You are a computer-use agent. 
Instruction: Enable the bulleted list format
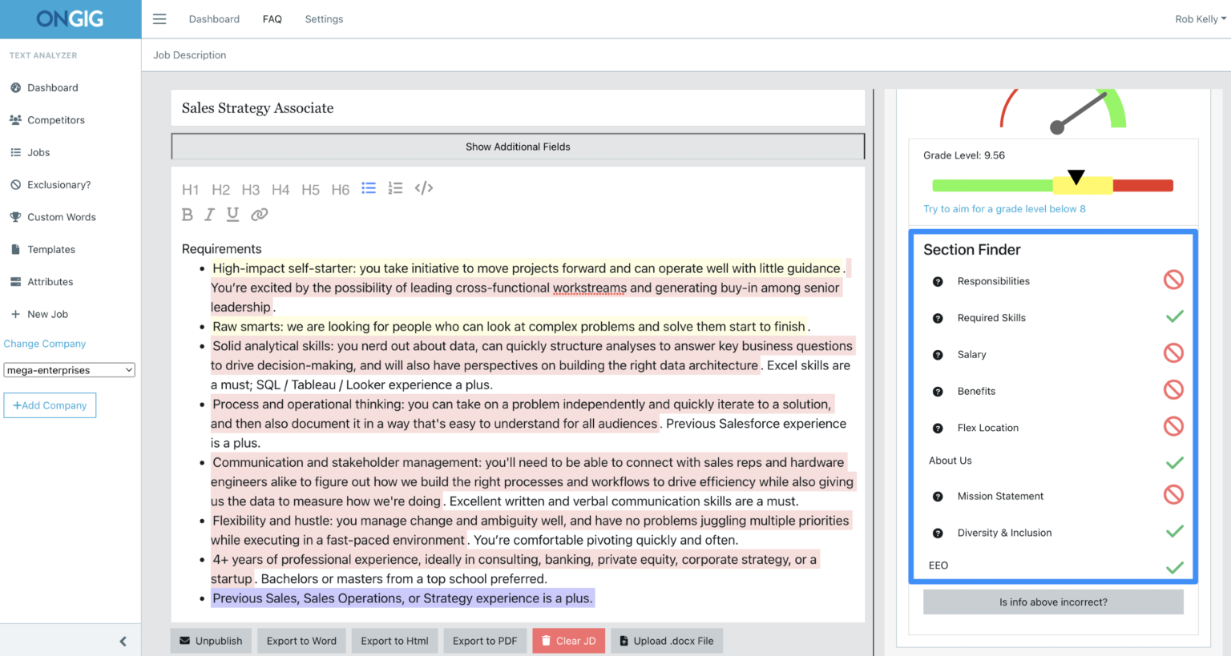(x=368, y=187)
